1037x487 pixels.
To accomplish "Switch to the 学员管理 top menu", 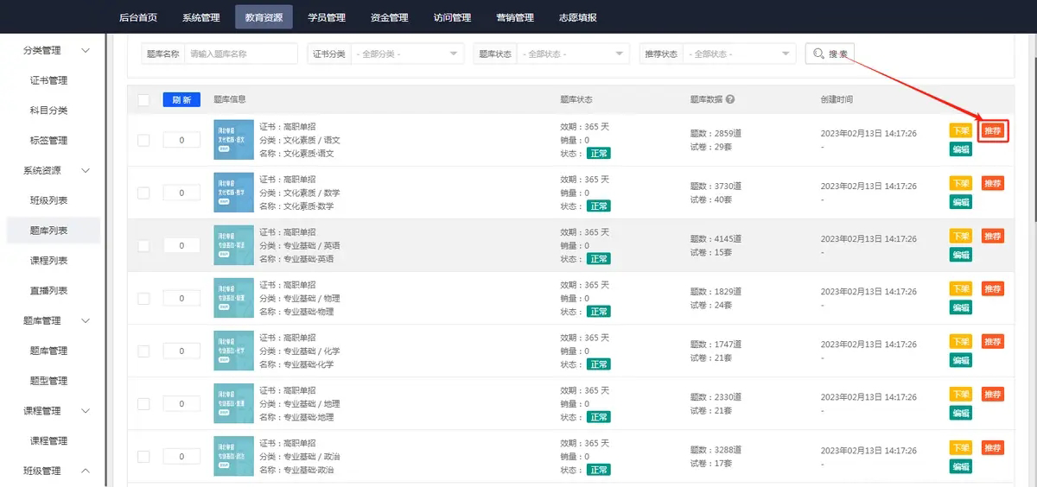I will [327, 17].
